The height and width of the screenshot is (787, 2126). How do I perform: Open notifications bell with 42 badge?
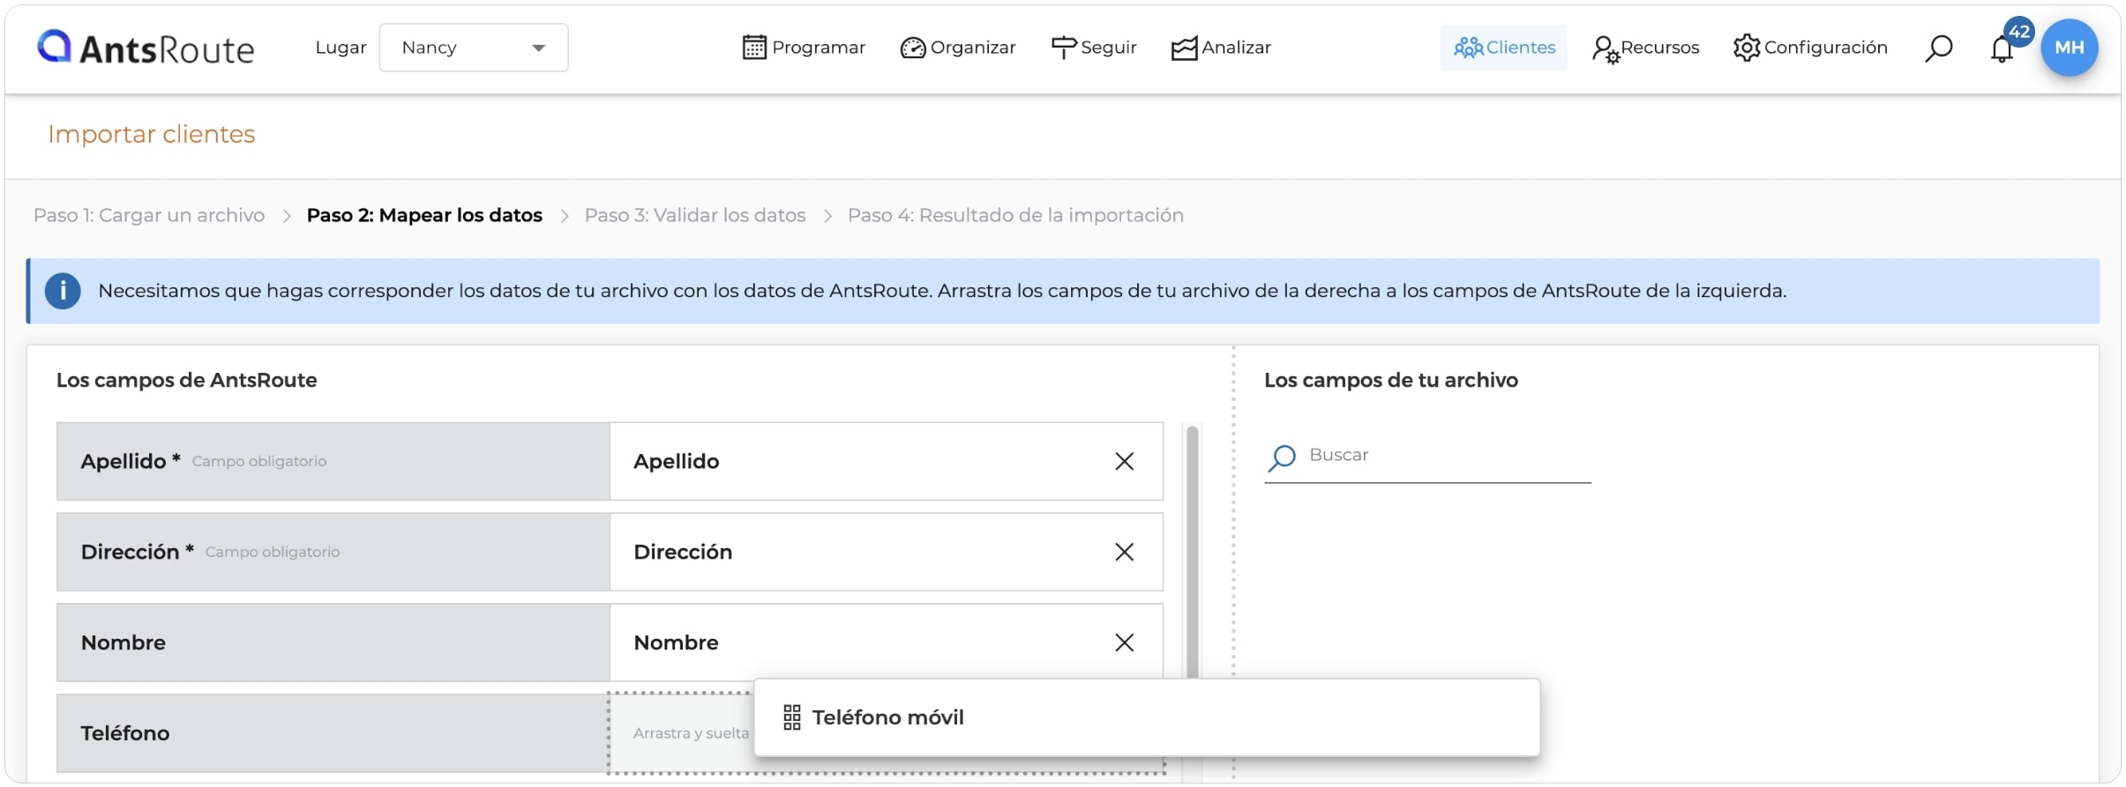(x=2002, y=48)
